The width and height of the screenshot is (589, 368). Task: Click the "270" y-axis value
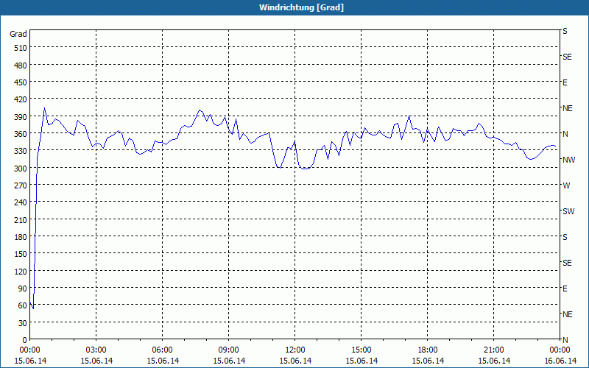click(x=21, y=185)
